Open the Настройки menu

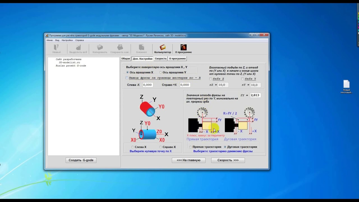coord(67,40)
